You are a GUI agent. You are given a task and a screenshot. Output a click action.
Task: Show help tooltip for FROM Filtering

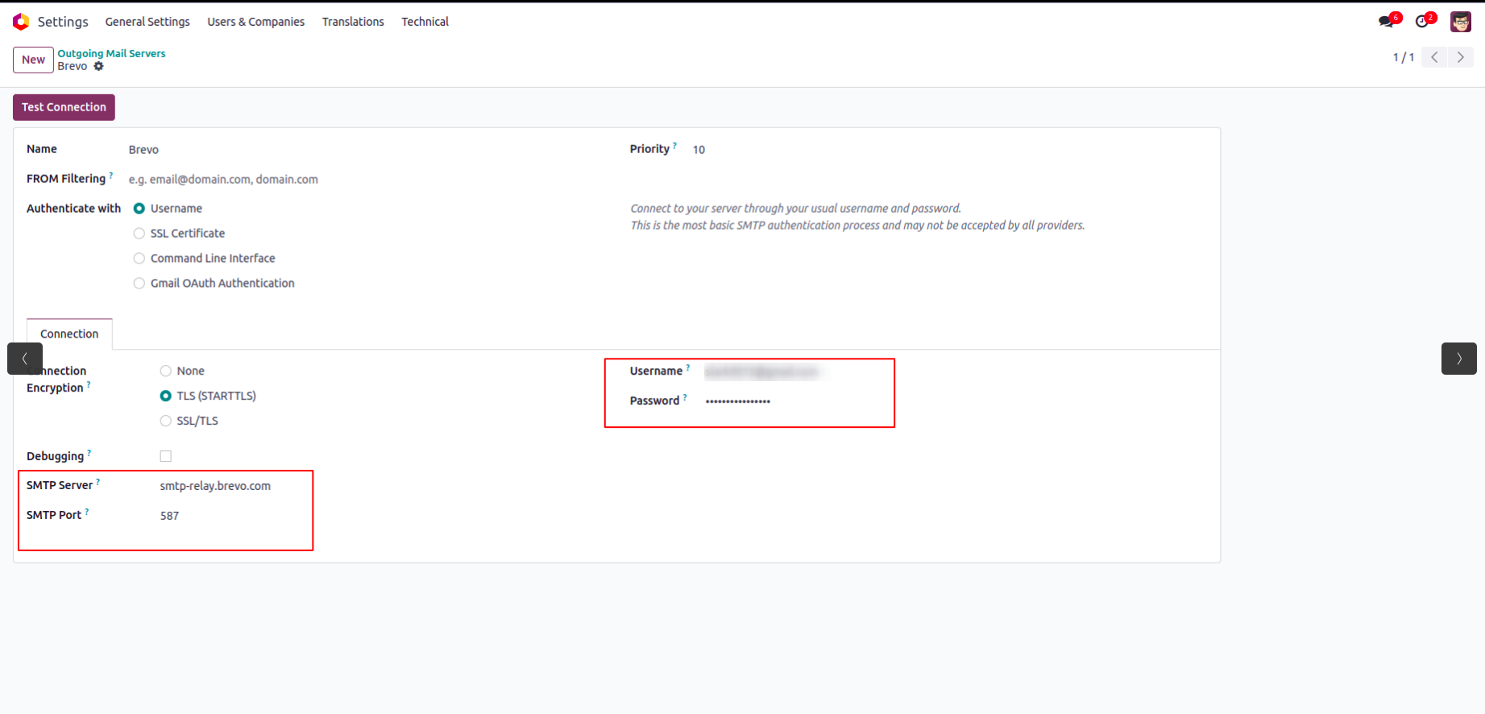click(111, 175)
